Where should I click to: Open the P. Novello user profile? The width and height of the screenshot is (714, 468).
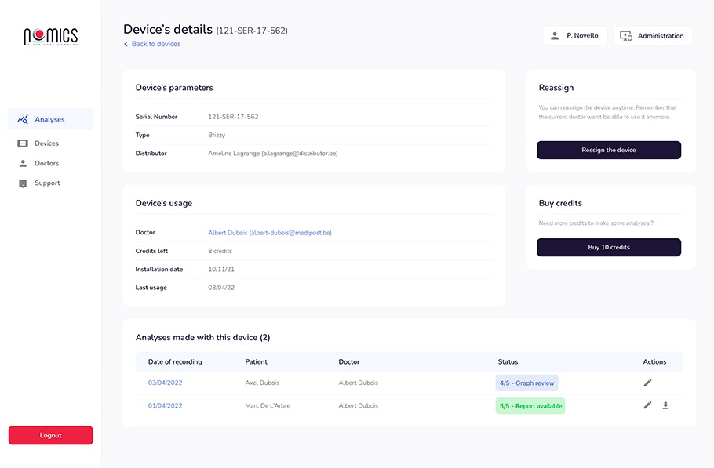[574, 36]
